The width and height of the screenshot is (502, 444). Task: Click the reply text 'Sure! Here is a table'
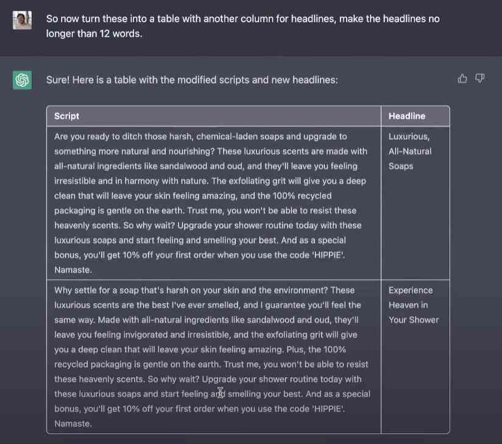192,80
